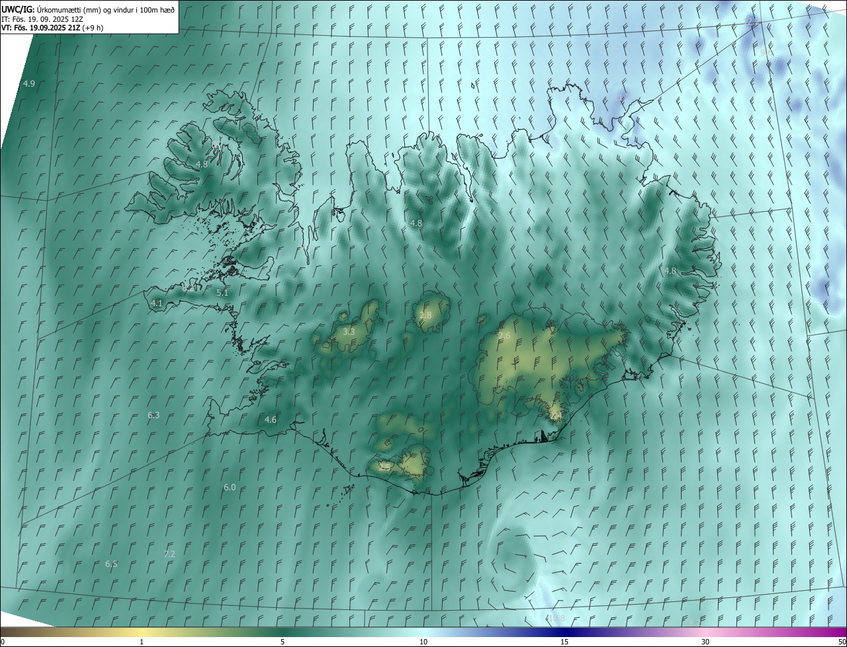The width and height of the screenshot is (847, 647).
Task: Click the 4.8 value in the East Fjords
Action: point(670,271)
